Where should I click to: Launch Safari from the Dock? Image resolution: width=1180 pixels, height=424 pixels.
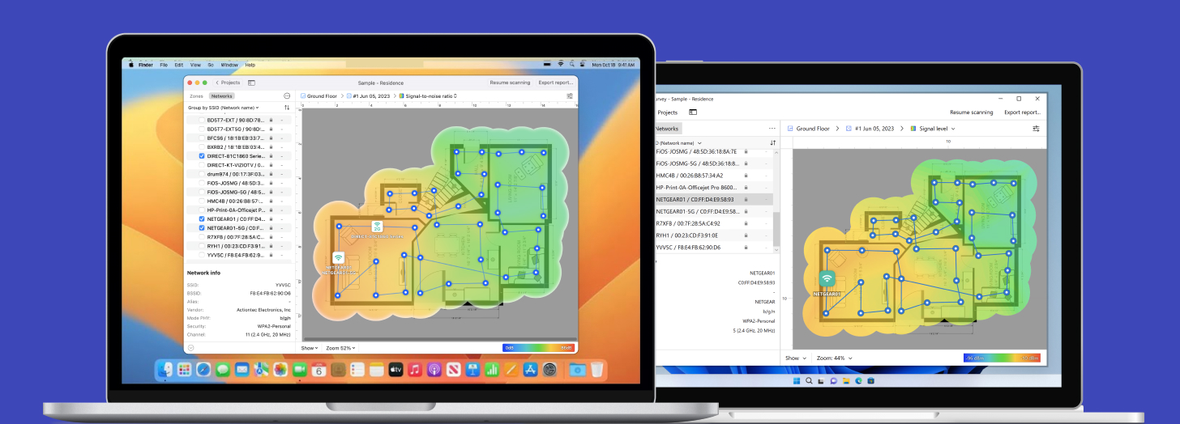(203, 369)
